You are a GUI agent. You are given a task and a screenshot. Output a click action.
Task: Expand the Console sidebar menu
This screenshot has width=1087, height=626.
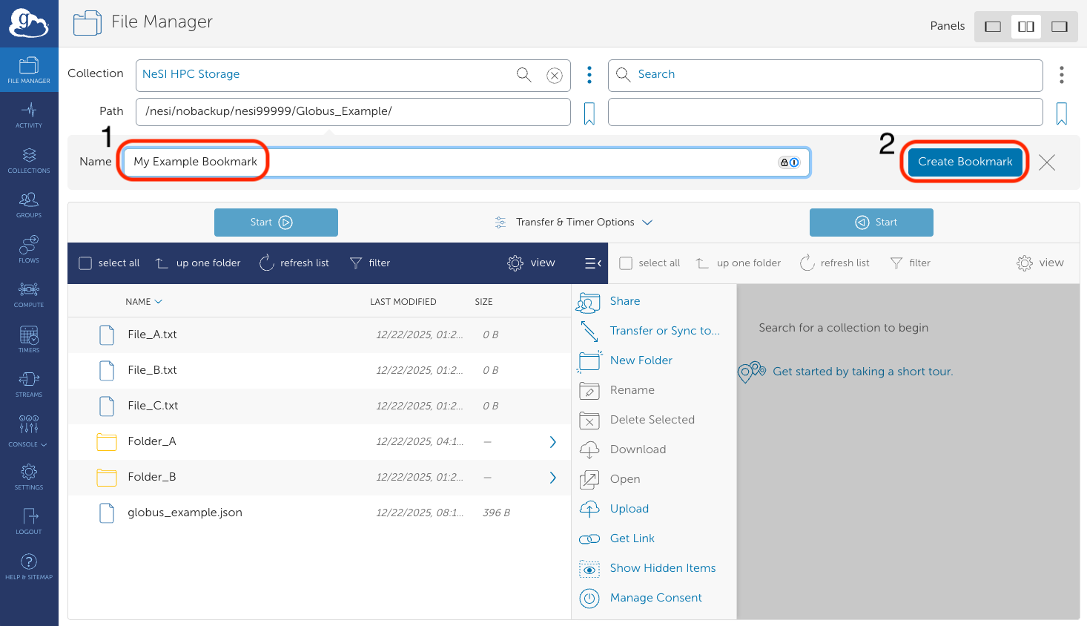tap(29, 430)
